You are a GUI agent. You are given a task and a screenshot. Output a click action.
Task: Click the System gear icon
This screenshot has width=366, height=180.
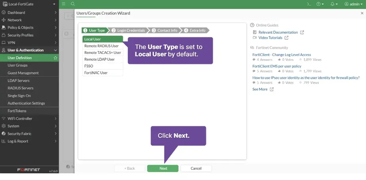4,126
